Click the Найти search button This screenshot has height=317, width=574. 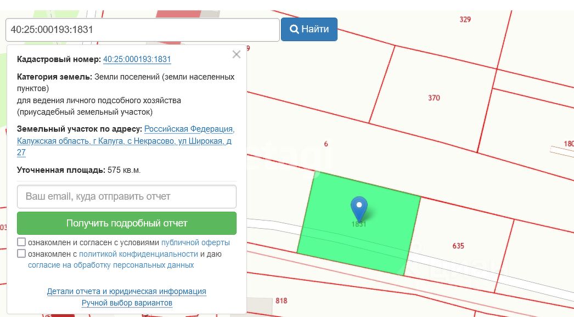tap(309, 29)
